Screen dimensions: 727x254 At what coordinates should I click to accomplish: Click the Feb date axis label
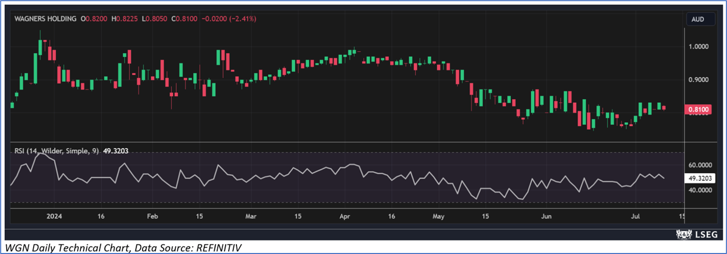click(152, 216)
